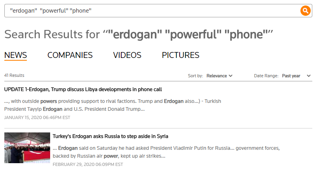The height and width of the screenshot is (175, 319).
Task: Switch to the NEWS tab
Action: [x=15, y=55]
